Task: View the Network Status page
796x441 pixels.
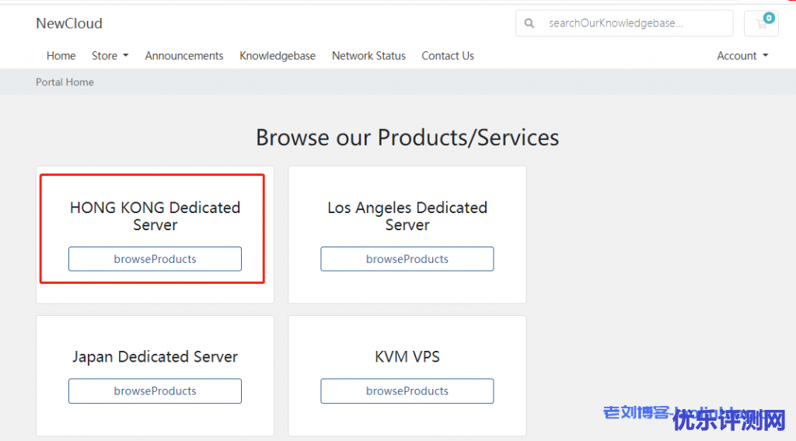Action: 368,56
